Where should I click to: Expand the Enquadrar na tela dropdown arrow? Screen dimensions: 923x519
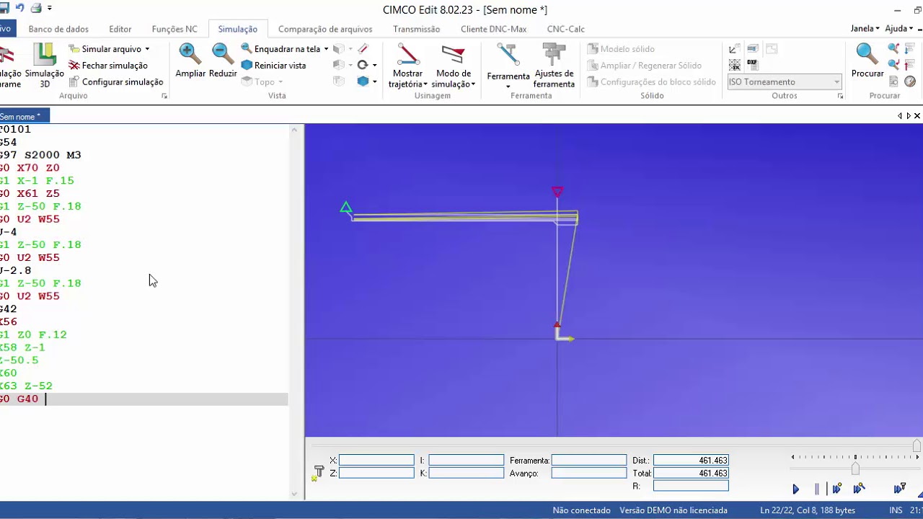point(326,49)
